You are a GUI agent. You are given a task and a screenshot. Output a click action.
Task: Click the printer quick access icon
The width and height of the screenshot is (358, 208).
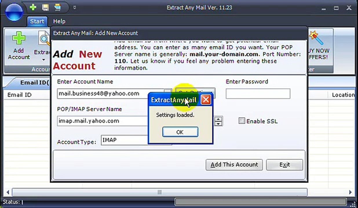coord(58,7)
